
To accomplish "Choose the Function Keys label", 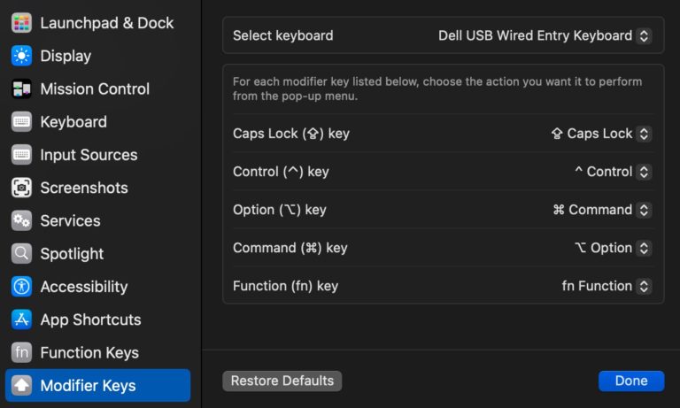I will tap(89, 352).
